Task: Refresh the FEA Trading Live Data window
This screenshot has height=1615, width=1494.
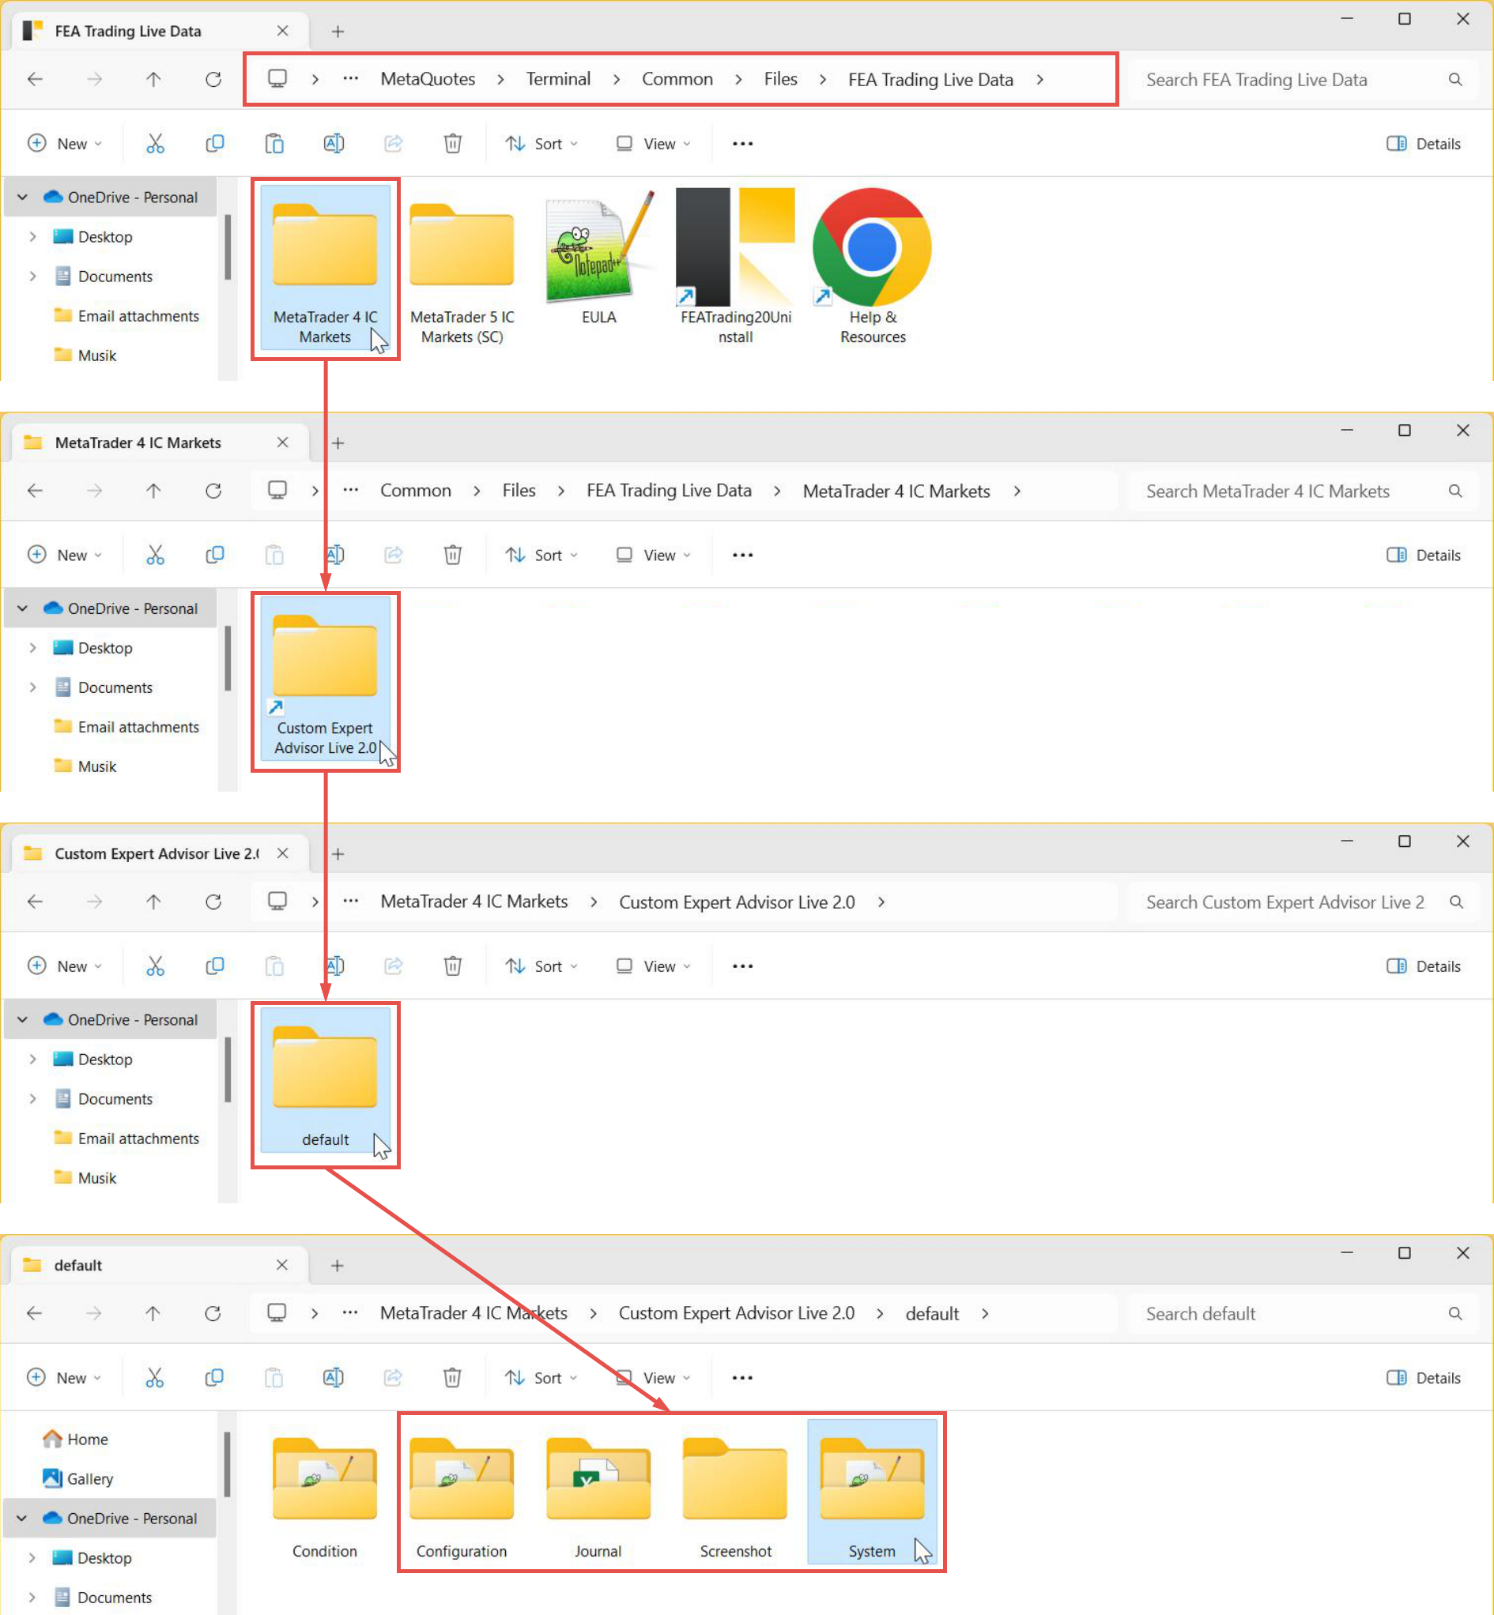Action: coord(213,79)
